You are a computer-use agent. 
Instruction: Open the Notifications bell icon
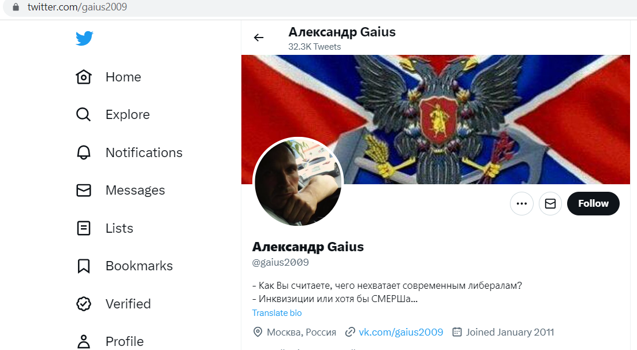(84, 152)
